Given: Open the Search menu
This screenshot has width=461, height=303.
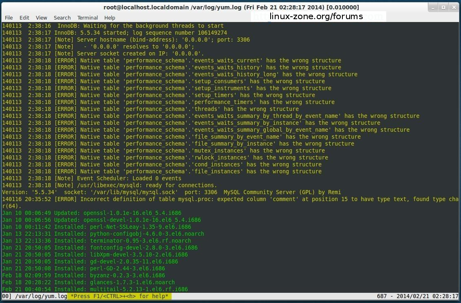Looking at the screenshot, I should point(62,18).
